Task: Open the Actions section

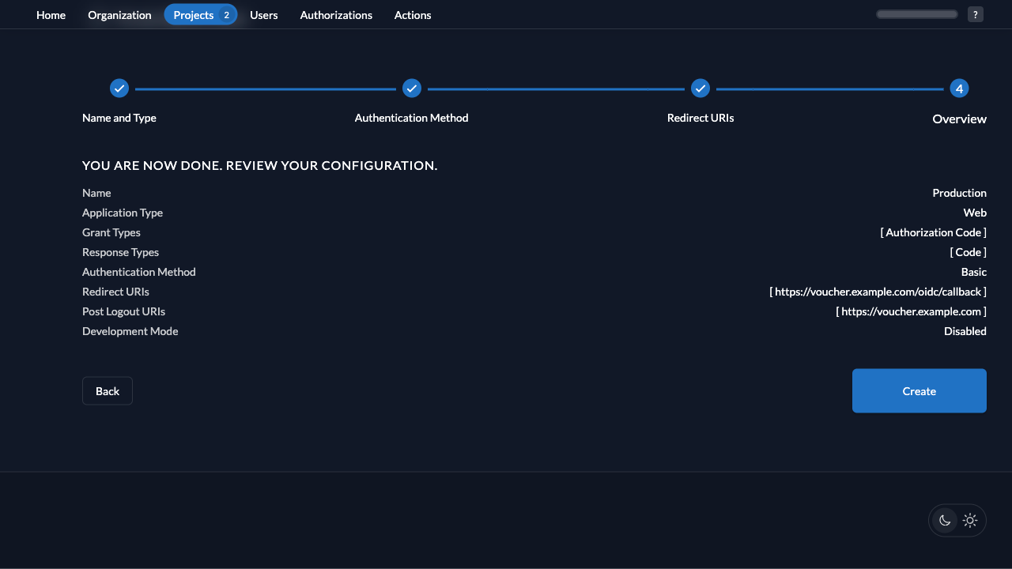Action: pyautogui.click(x=412, y=14)
